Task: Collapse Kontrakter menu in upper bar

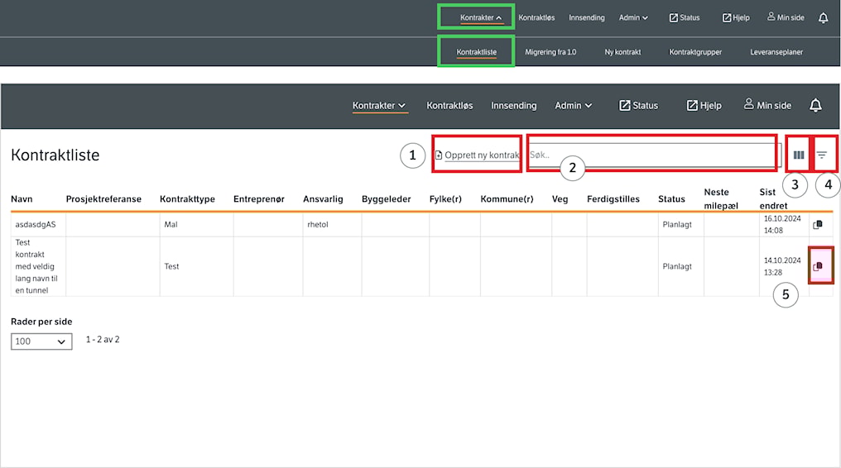Action: click(481, 17)
